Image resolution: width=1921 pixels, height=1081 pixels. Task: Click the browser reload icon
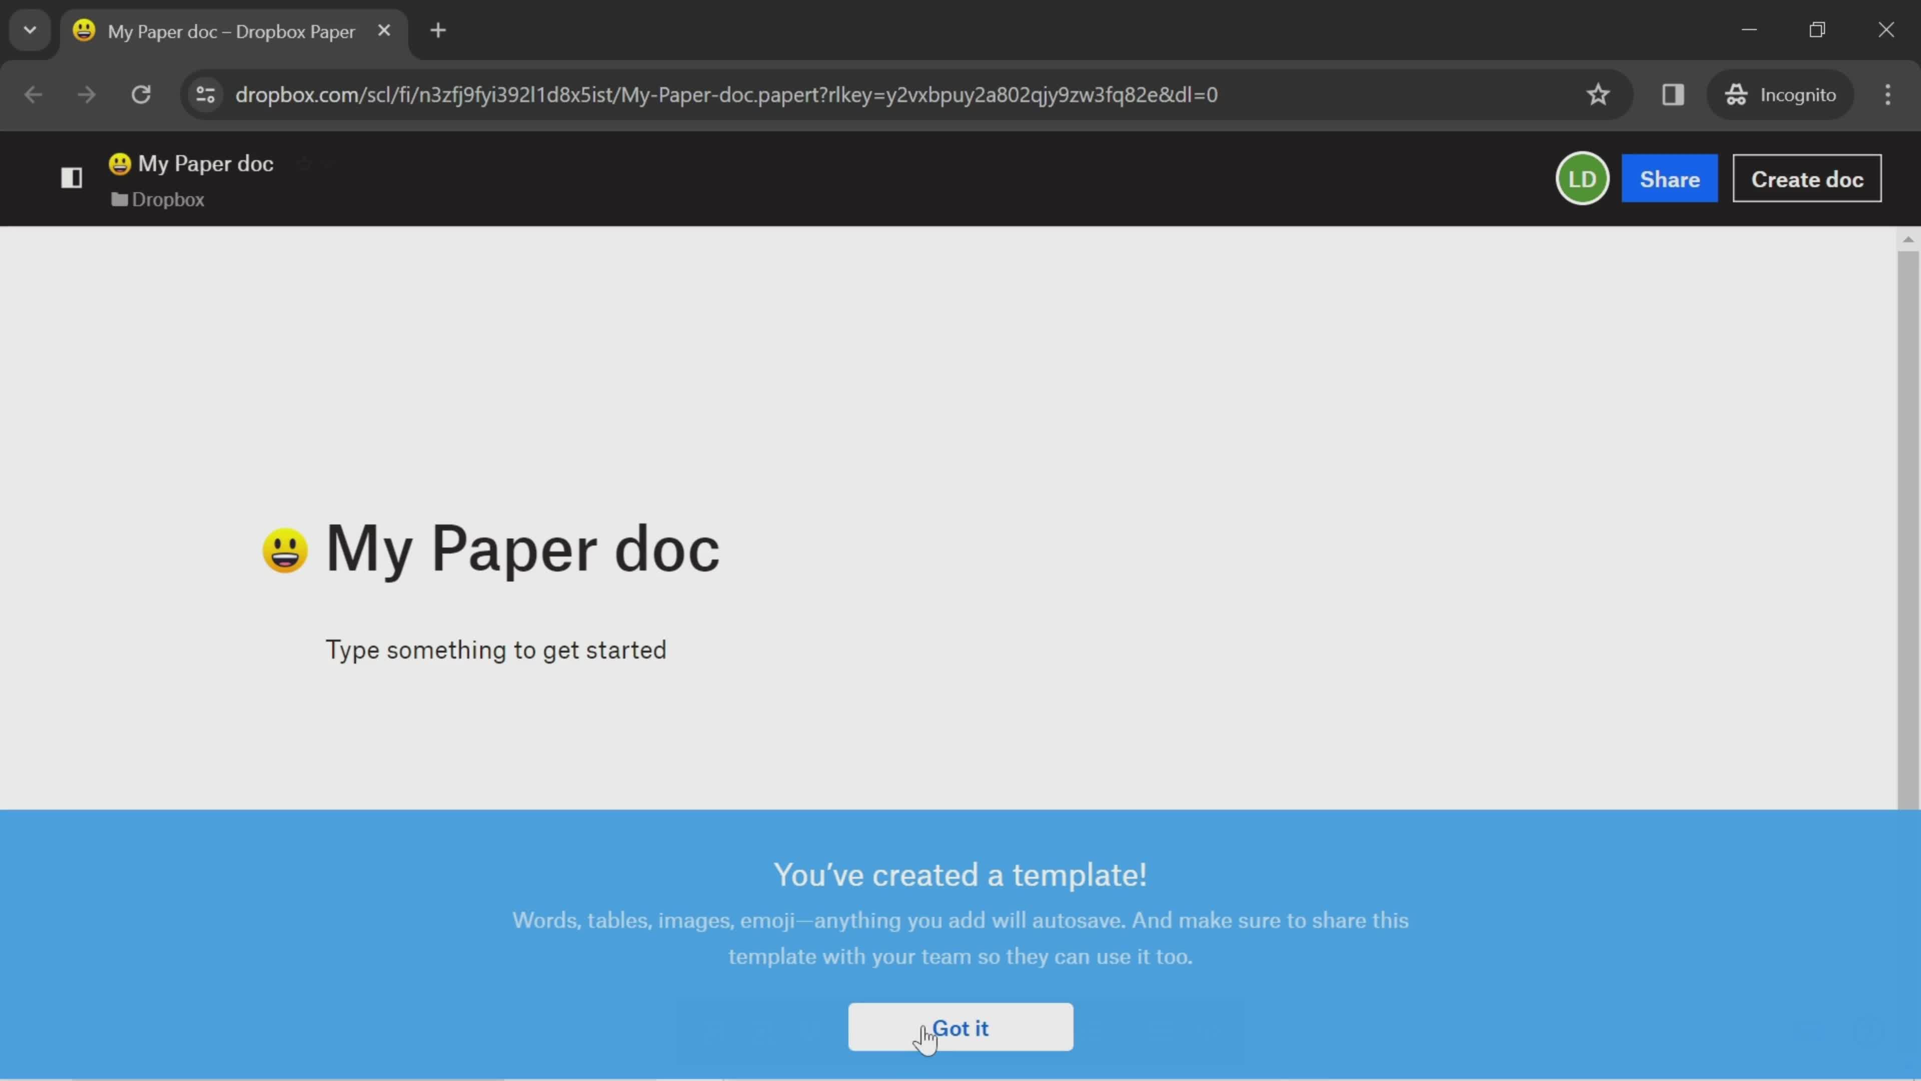(x=141, y=94)
